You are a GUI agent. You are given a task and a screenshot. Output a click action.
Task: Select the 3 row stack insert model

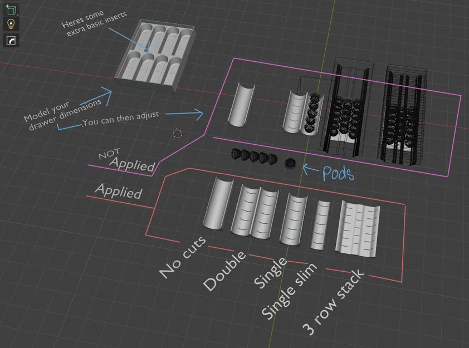[358, 229]
